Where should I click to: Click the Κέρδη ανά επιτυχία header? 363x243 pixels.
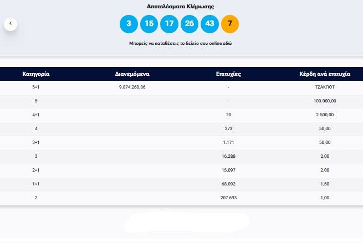pyautogui.click(x=324, y=74)
